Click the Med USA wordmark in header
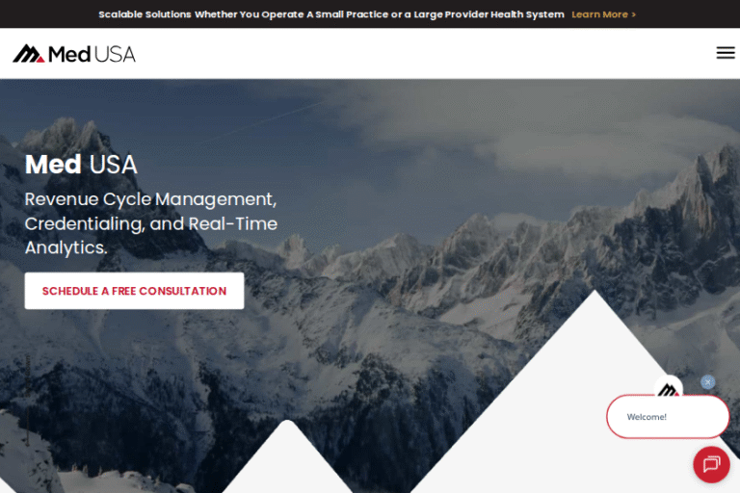Screen dimensions: 740x493 pos(92,54)
